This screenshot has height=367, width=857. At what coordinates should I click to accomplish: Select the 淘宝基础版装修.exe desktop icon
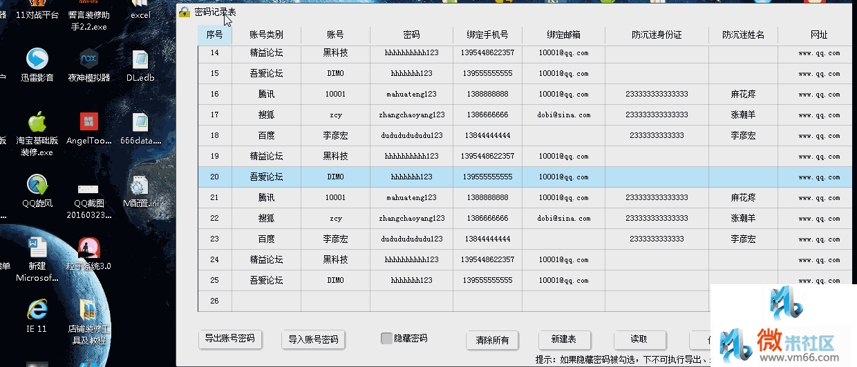[x=37, y=135]
